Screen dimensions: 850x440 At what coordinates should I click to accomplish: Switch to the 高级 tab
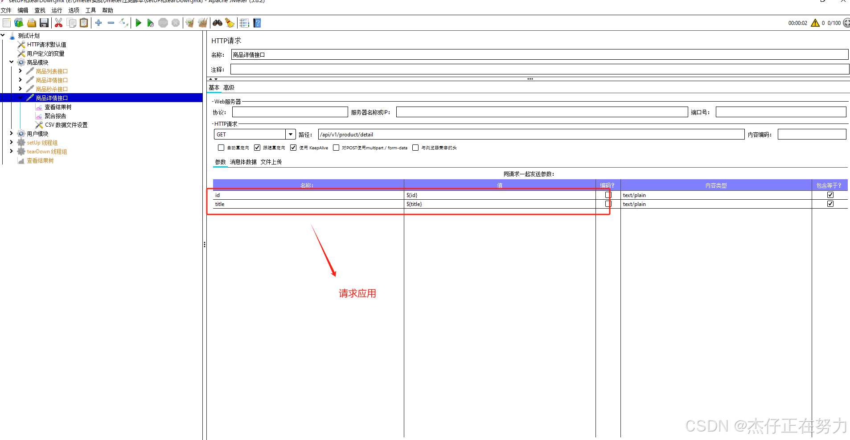(229, 87)
